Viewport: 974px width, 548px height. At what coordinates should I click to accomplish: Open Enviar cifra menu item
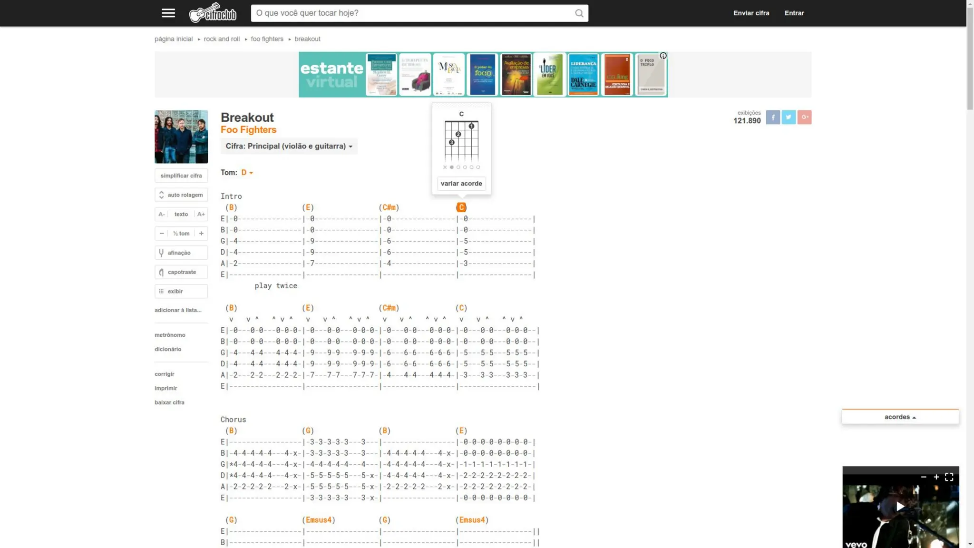coord(751,13)
